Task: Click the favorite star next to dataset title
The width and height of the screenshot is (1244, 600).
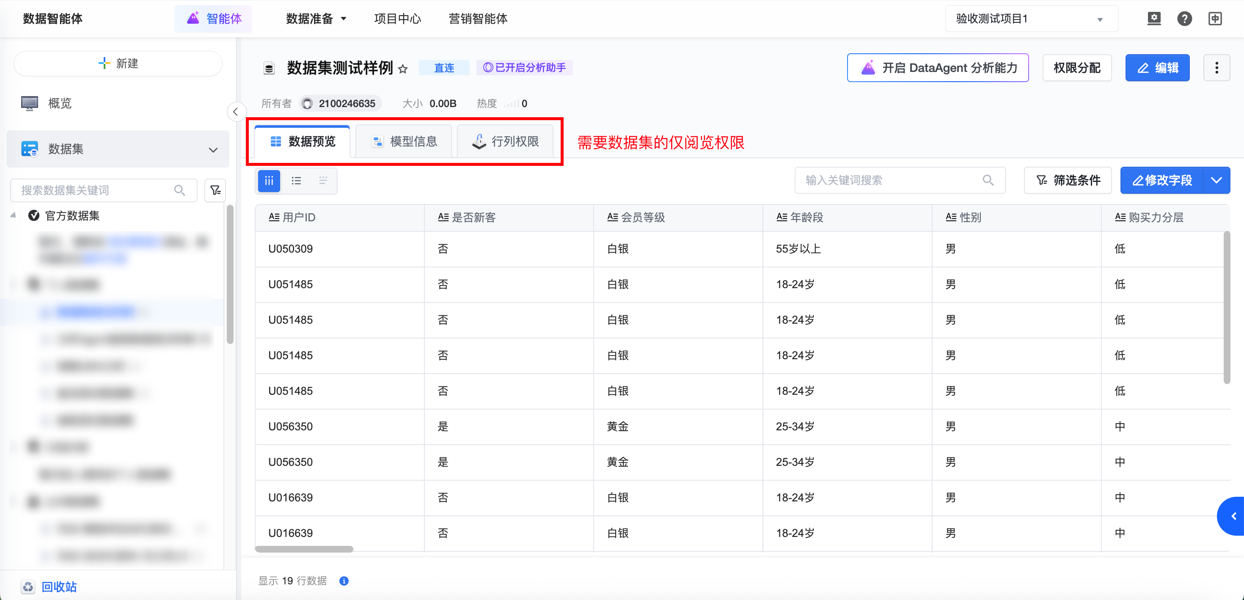Action: 403,69
